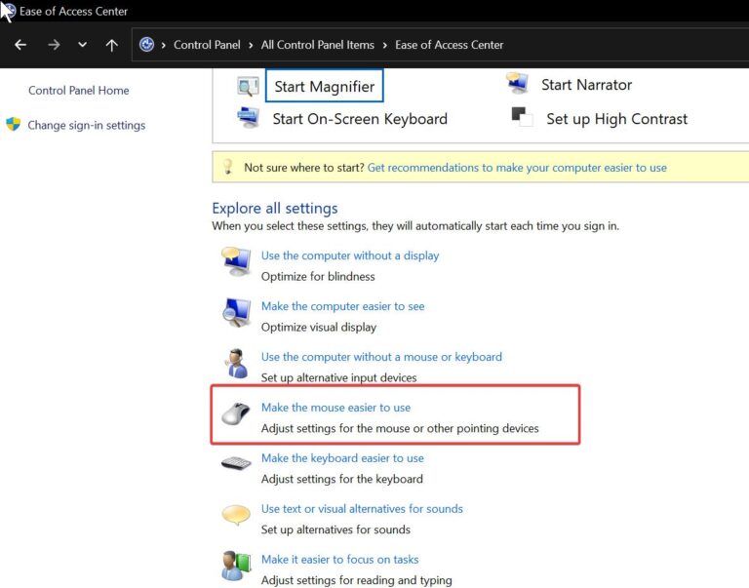
Task: Click the High Contrast square icon
Action: pyautogui.click(x=522, y=118)
